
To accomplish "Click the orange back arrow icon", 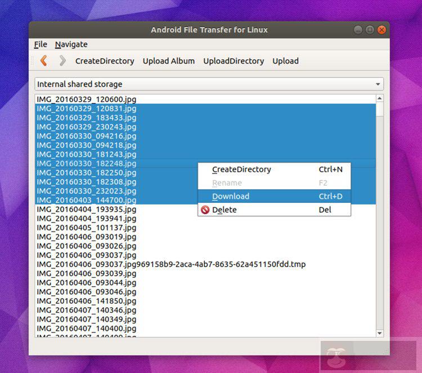I will (44, 61).
